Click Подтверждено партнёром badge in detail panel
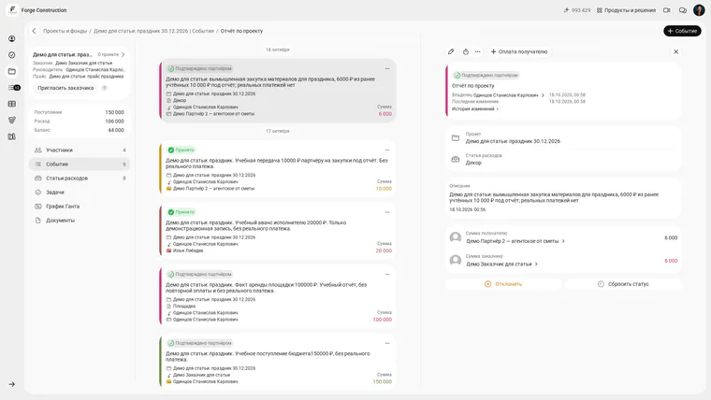 tap(486, 75)
